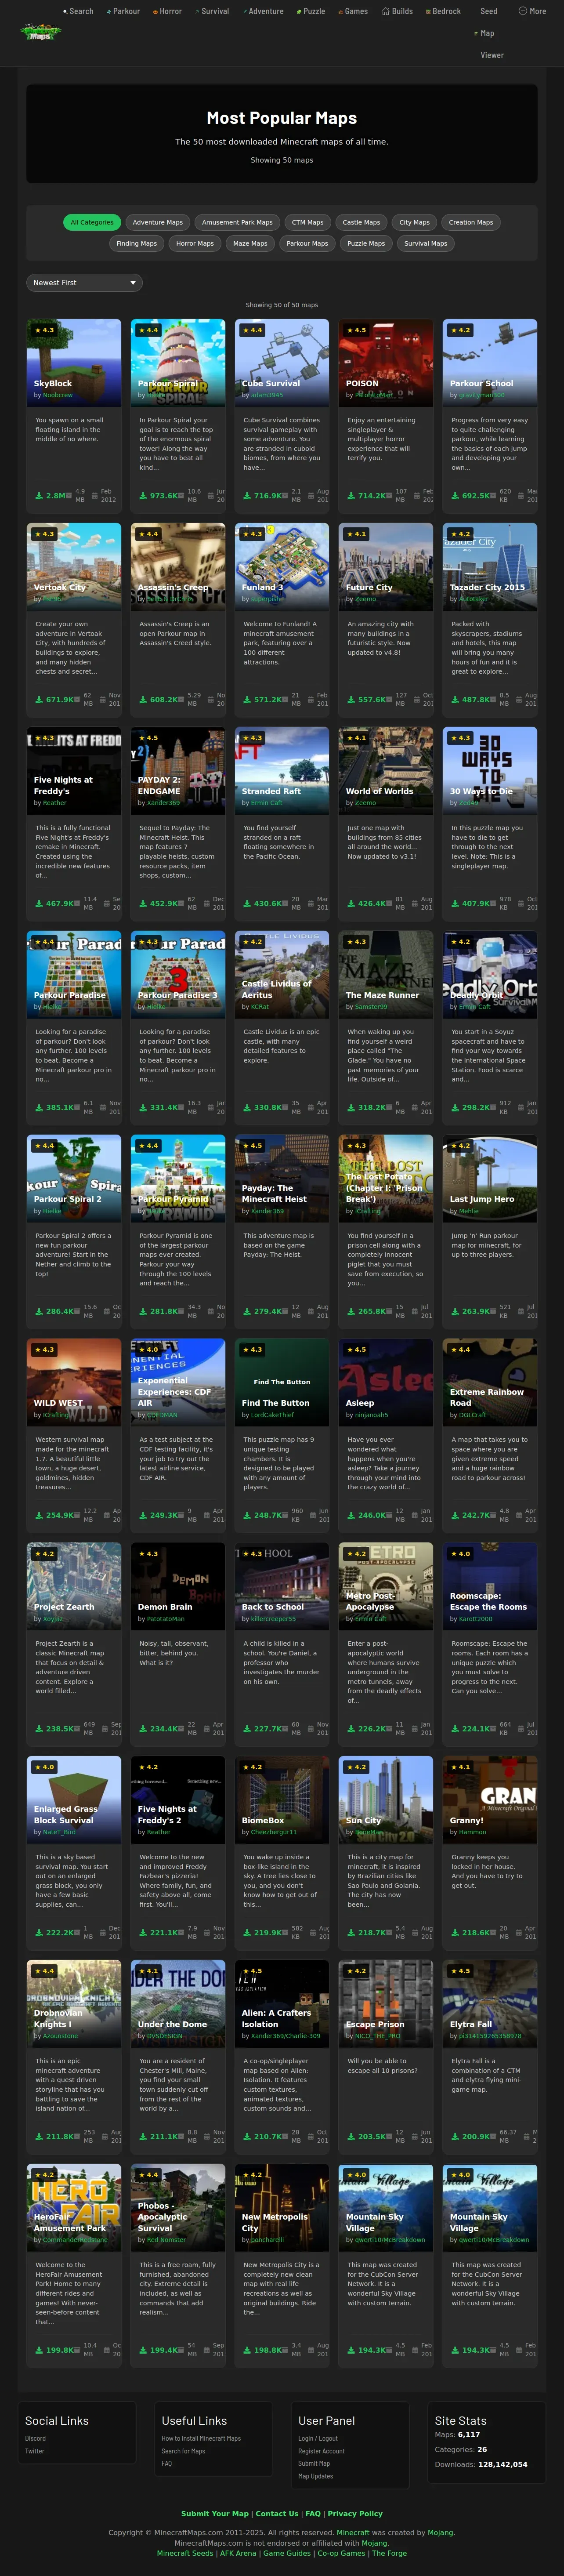Switch to the Parkour Maps category
564x2576 pixels.
click(x=307, y=243)
